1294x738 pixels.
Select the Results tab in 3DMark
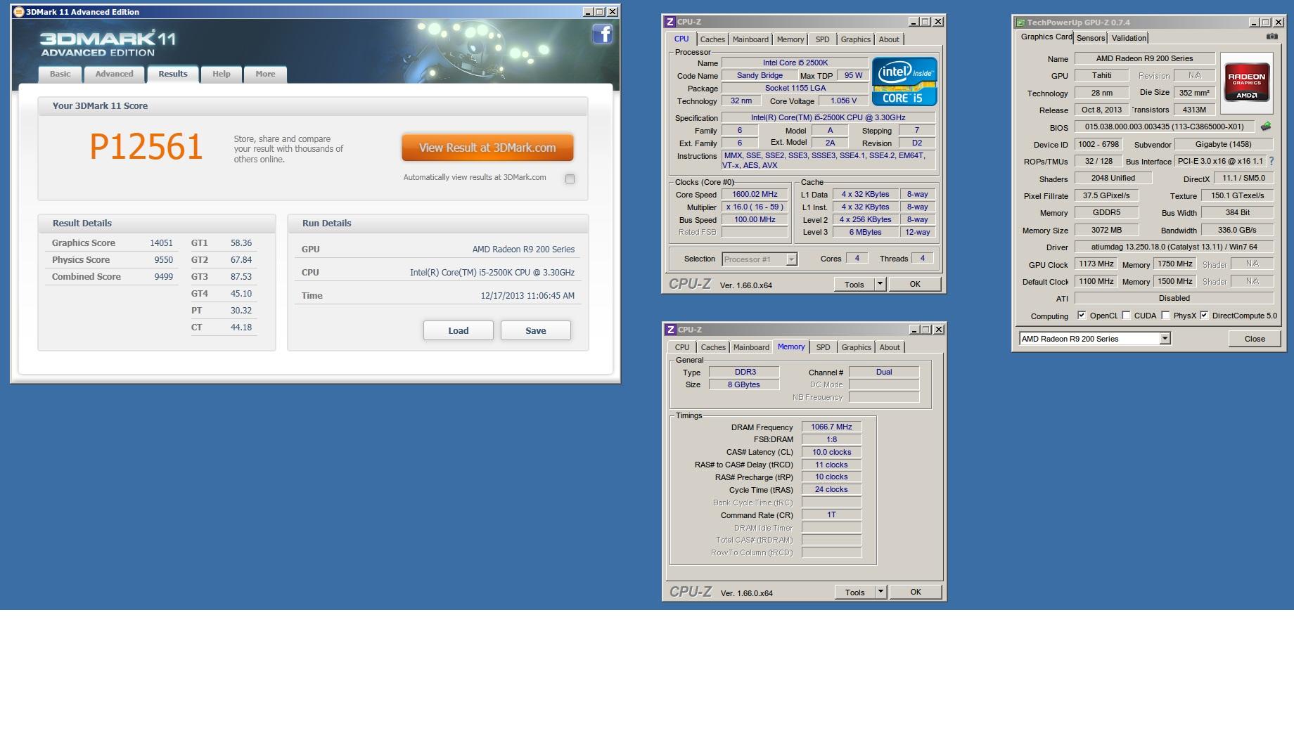(x=173, y=74)
